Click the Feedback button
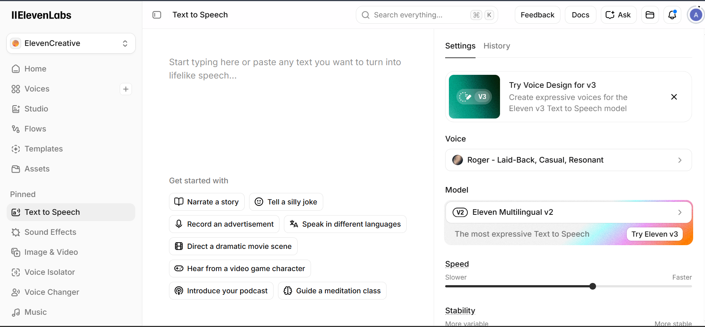 pyautogui.click(x=537, y=15)
